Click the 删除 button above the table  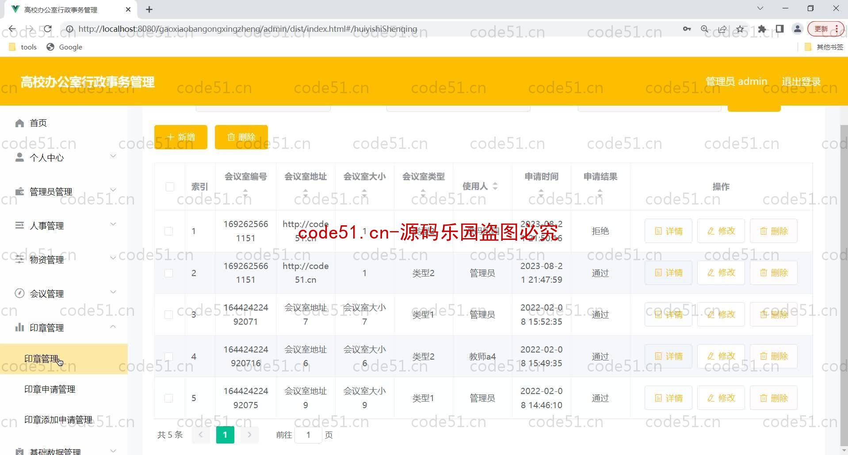click(x=241, y=137)
